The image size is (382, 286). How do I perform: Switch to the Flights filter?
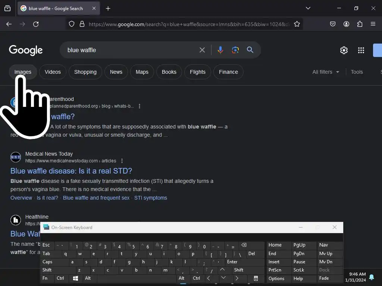tap(198, 72)
